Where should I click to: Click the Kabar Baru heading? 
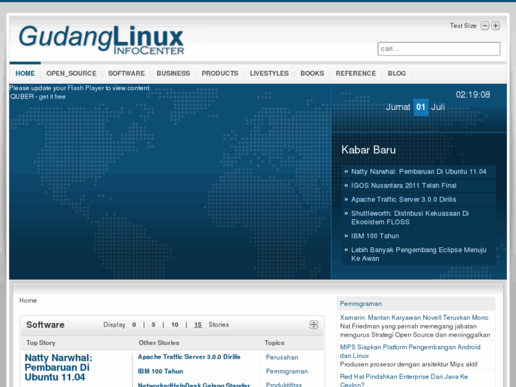point(368,150)
